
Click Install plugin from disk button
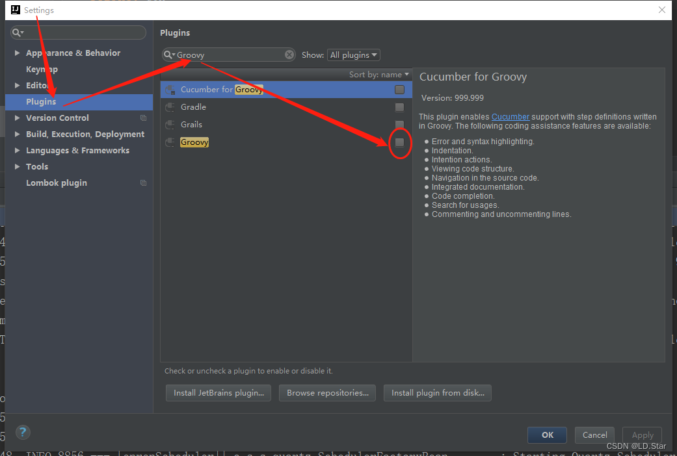click(x=438, y=392)
